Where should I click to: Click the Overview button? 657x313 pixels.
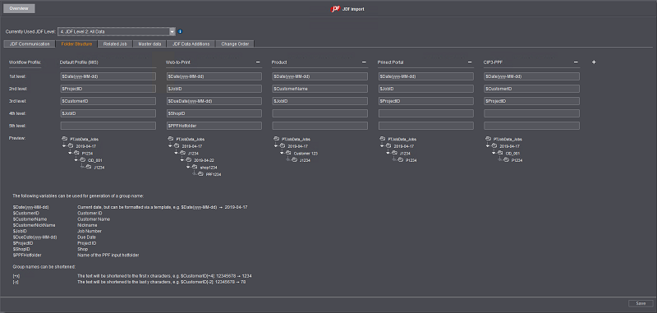pyautogui.click(x=19, y=8)
